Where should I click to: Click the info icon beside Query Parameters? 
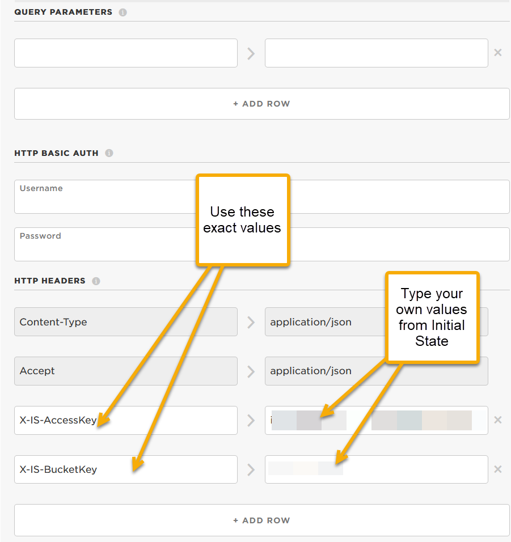point(123,12)
